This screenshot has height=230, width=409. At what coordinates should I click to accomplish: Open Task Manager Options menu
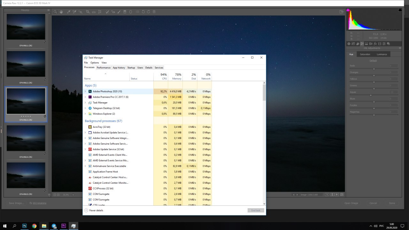pos(95,63)
